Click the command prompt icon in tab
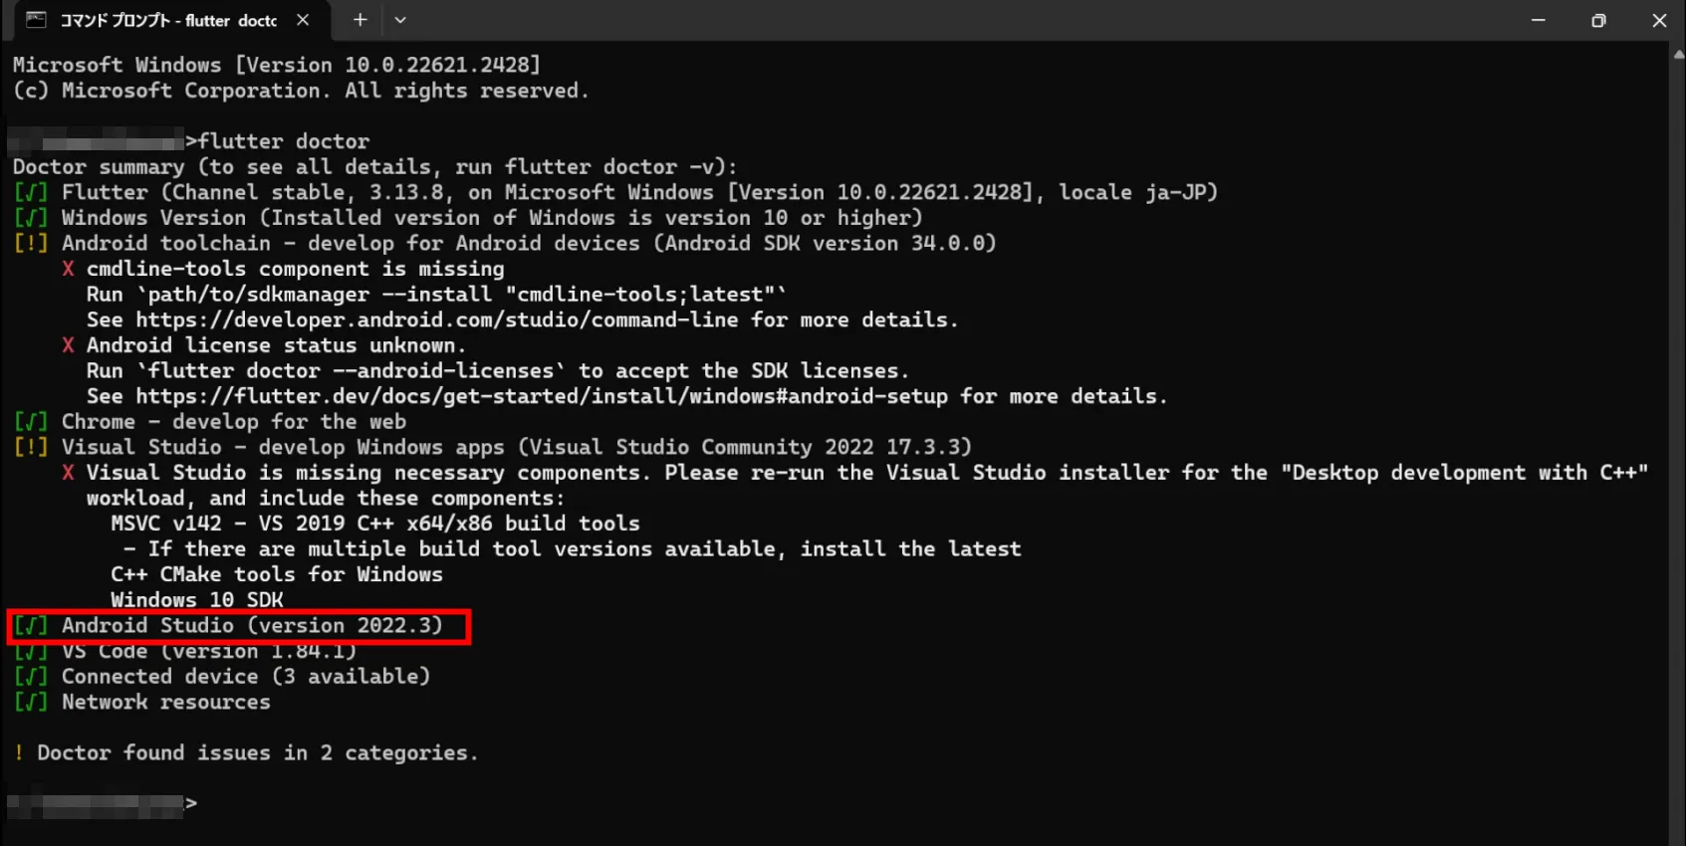The height and width of the screenshot is (846, 1686). coord(36,20)
